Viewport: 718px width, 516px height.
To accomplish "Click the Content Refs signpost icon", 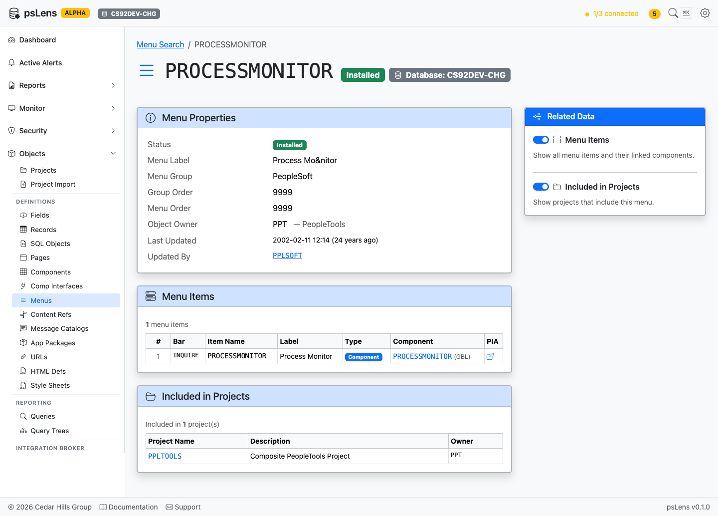I will [x=23, y=314].
